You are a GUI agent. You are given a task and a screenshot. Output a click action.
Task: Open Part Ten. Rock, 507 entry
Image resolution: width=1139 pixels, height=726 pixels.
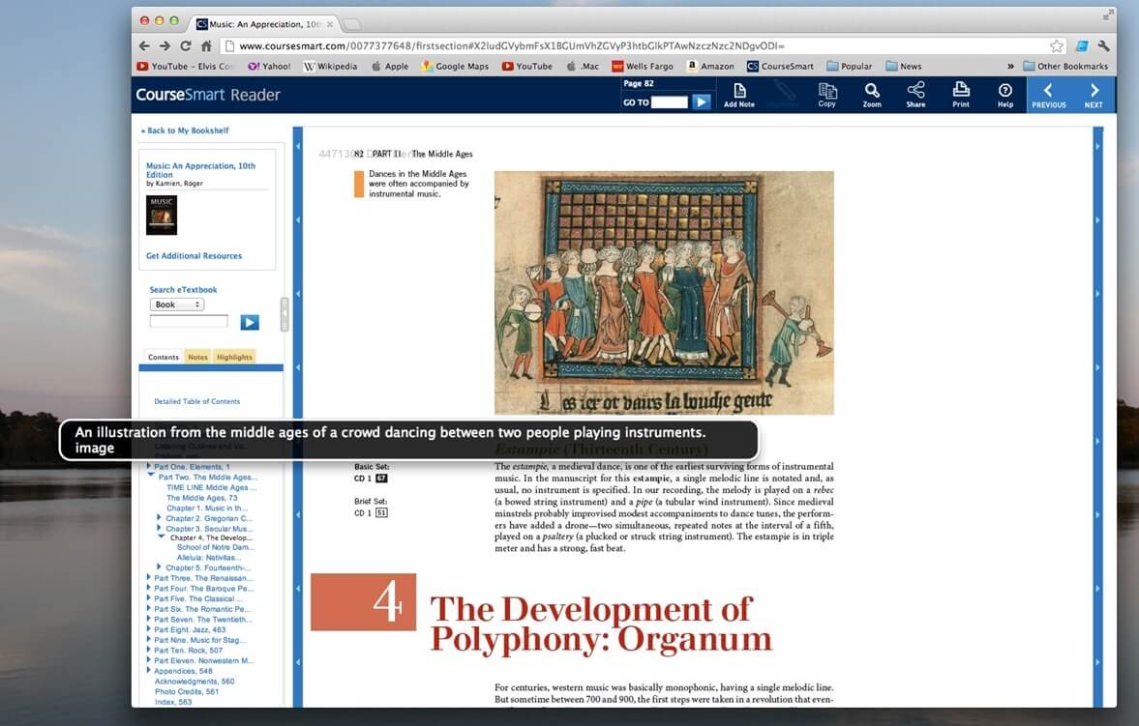coord(189,651)
